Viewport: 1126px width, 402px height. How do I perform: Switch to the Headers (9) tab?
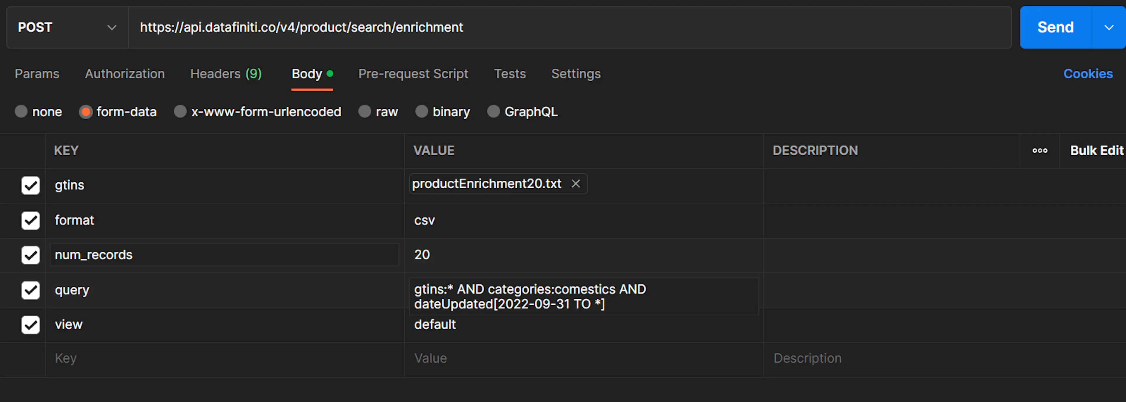(x=225, y=73)
